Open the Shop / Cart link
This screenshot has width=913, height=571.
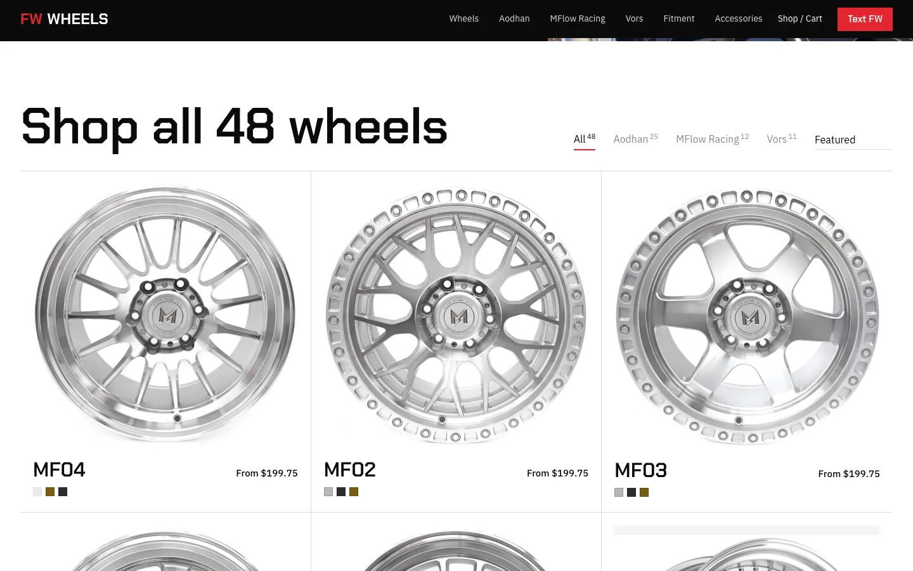pyautogui.click(x=800, y=19)
